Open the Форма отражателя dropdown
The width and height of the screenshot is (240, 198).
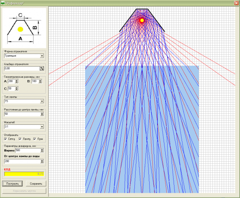(x=42, y=56)
